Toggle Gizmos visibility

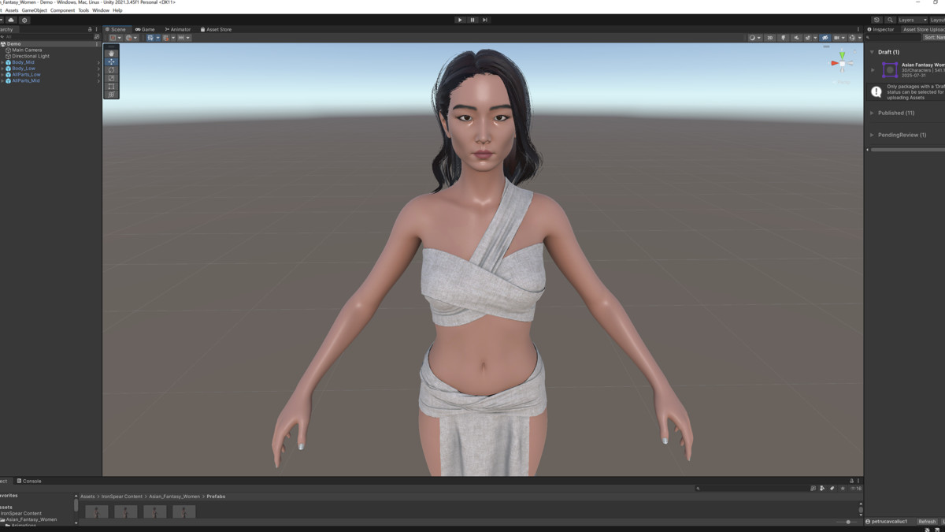[852, 38]
